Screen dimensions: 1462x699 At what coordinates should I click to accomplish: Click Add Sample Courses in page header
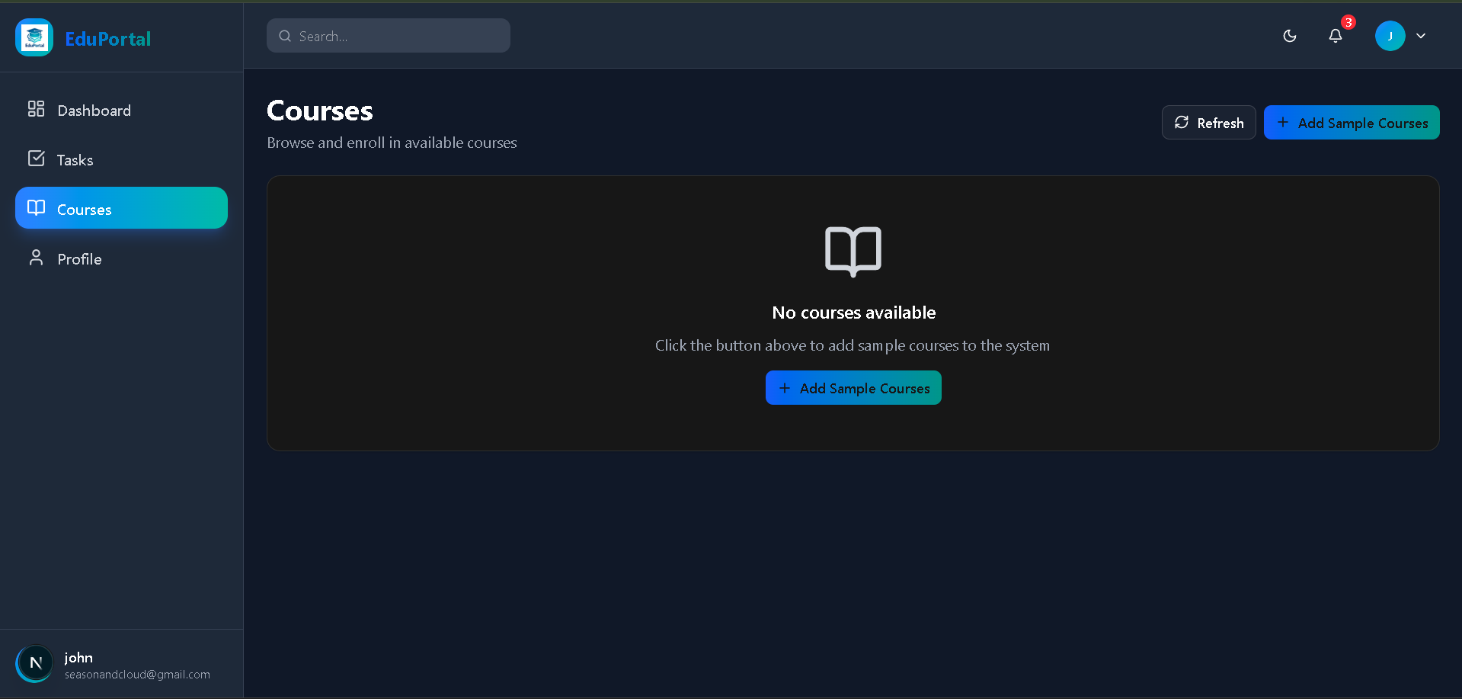click(x=1351, y=123)
